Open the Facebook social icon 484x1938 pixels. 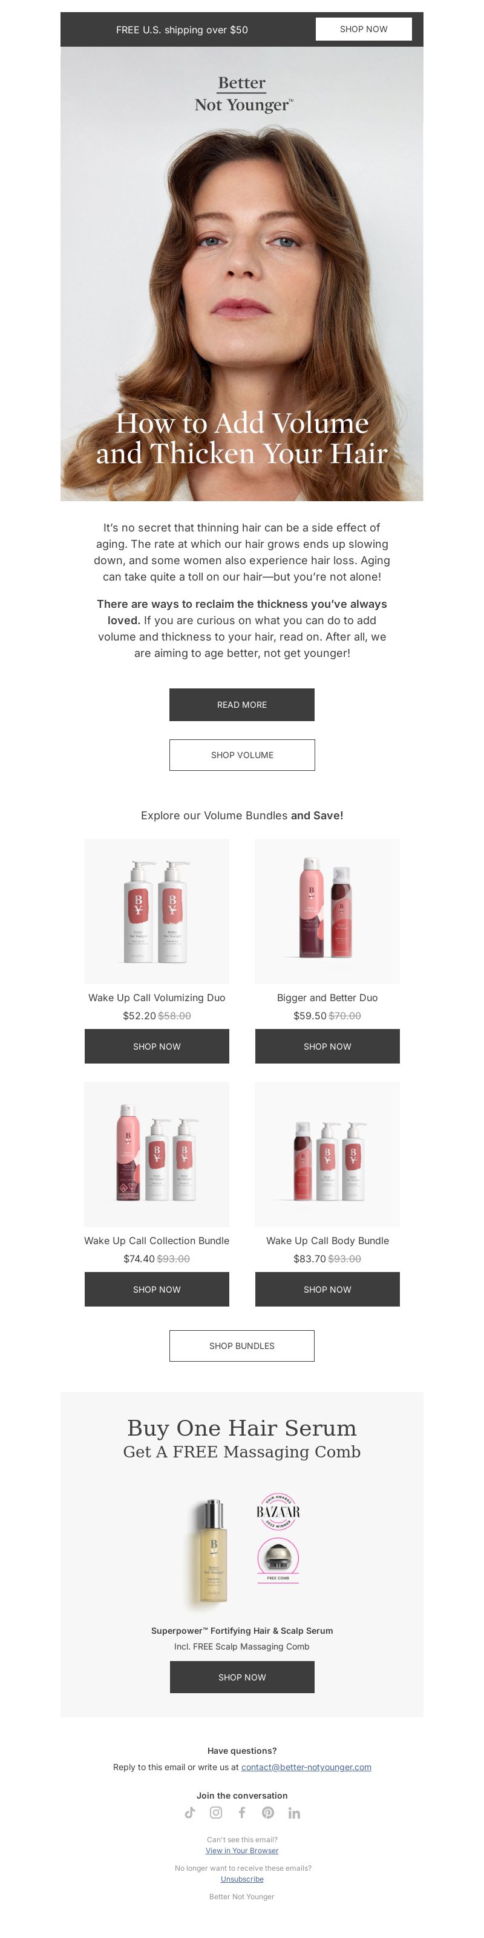242,1813
